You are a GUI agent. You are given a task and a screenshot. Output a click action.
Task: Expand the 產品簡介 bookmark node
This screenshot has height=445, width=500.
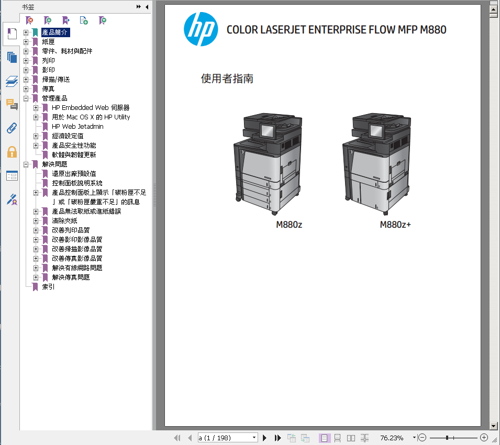click(x=26, y=32)
